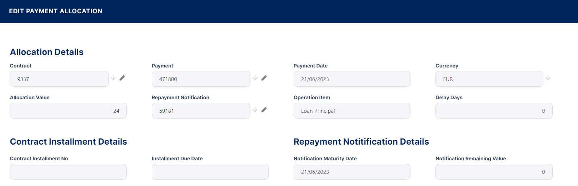Select the Installment Due Date field
The width and height of the screenshot is (578, 186).
coord(210,172)
